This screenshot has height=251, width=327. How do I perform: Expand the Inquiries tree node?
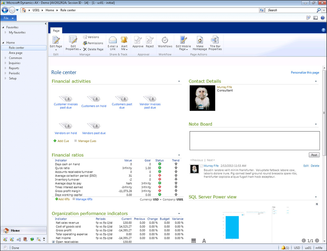click(6, 63)
